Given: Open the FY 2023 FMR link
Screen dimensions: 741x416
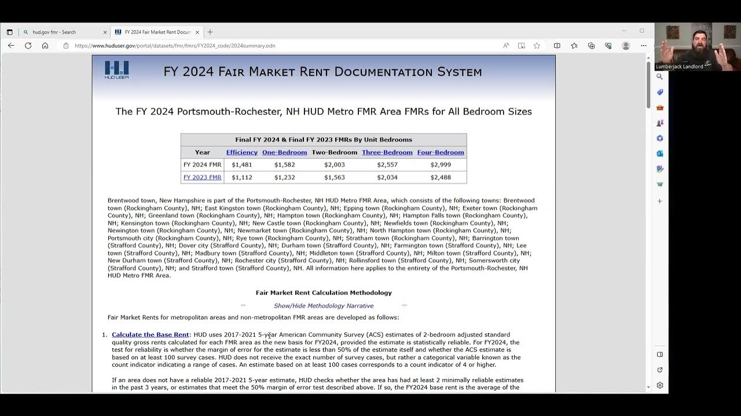Looking at the screenshot, I should click(x=202, y=177).
